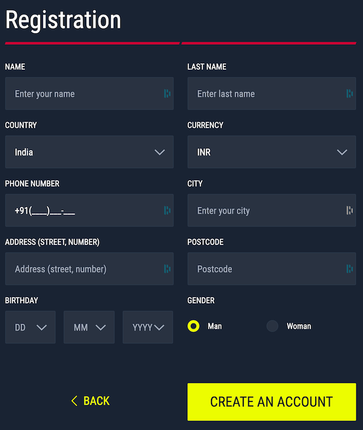Focus the Enter last name input field
This screenshot has height=430, width=363.
(x=272, y=93)
